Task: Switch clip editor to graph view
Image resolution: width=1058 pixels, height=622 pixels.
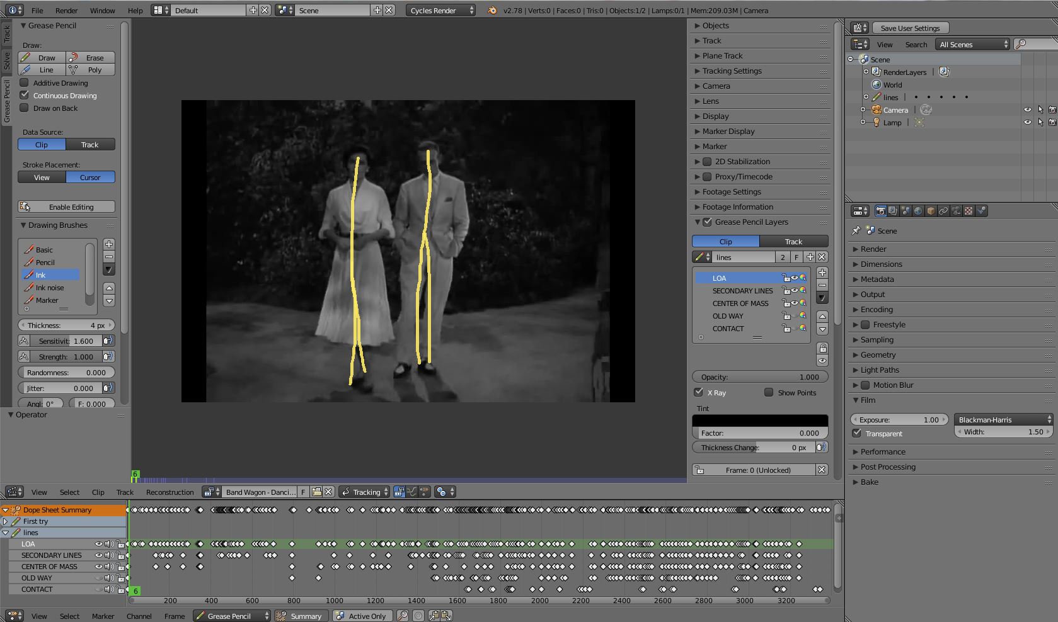Action: tap(412, 492)
